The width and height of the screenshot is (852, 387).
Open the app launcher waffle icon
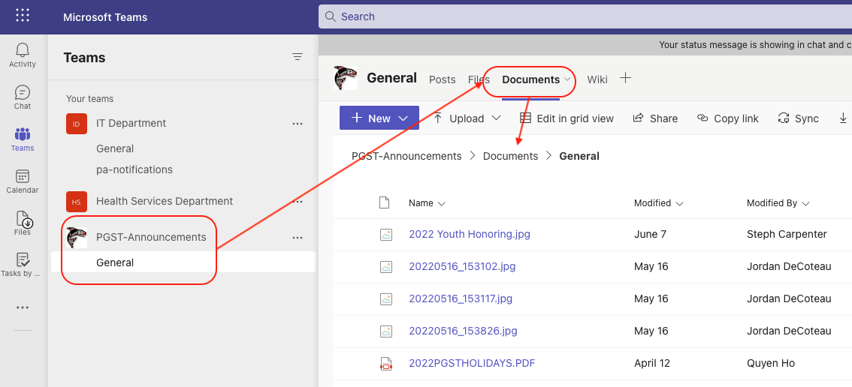(x=23, y=16)
